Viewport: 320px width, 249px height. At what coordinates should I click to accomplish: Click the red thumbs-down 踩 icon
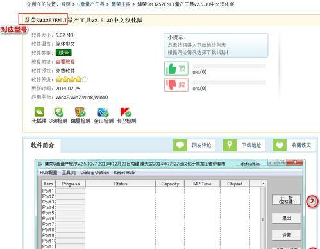click(x=176, y=85)
